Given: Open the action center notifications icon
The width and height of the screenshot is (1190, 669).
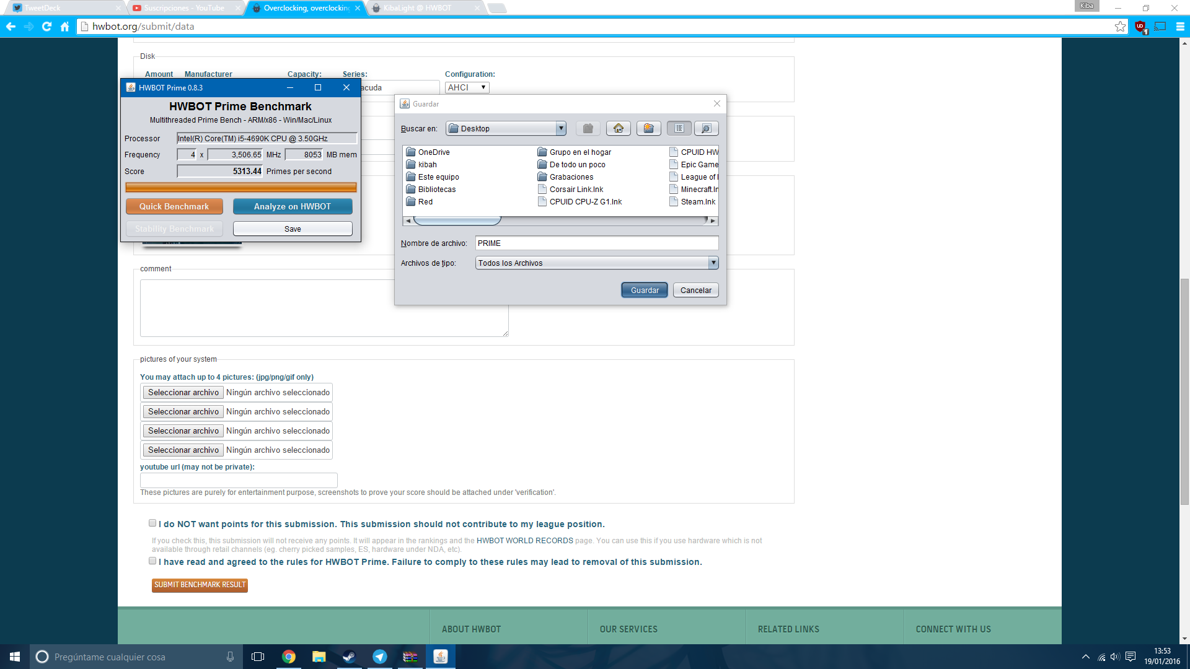Looking at the screenshot, I should [1130, 657].
